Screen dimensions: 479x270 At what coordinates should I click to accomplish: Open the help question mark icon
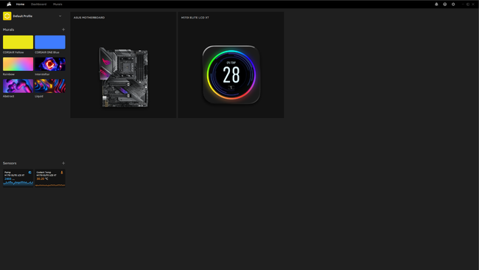(x=445, y=4)
